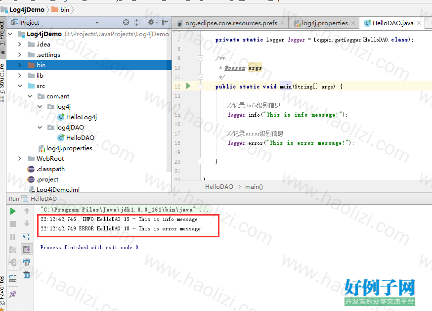
Task: Hide the Project tool window
Action: 165,23
